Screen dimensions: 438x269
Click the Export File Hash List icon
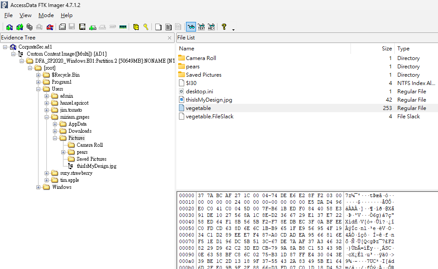168,27
